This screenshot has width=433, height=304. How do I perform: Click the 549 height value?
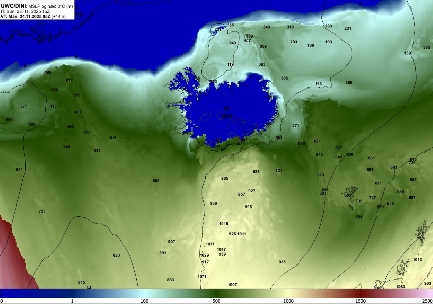pos(67,147)
